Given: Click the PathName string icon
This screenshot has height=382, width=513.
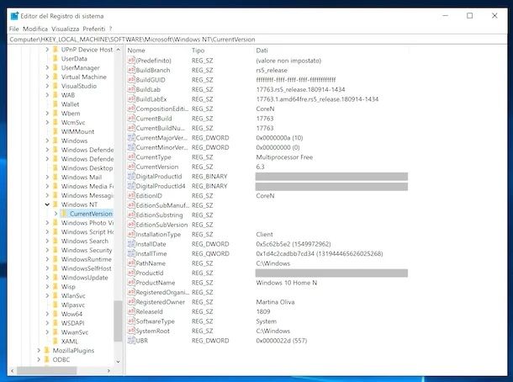Looking at the screenshot, I should point(131,263).
